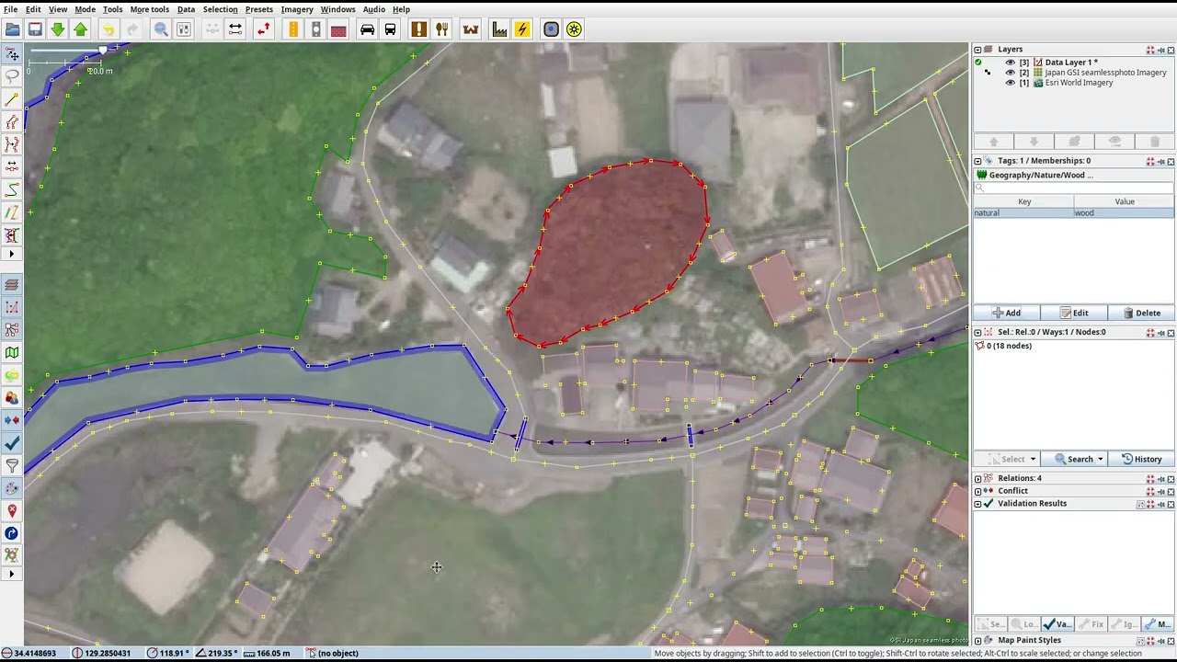Click the Edit tag button

pos(1074,313)
